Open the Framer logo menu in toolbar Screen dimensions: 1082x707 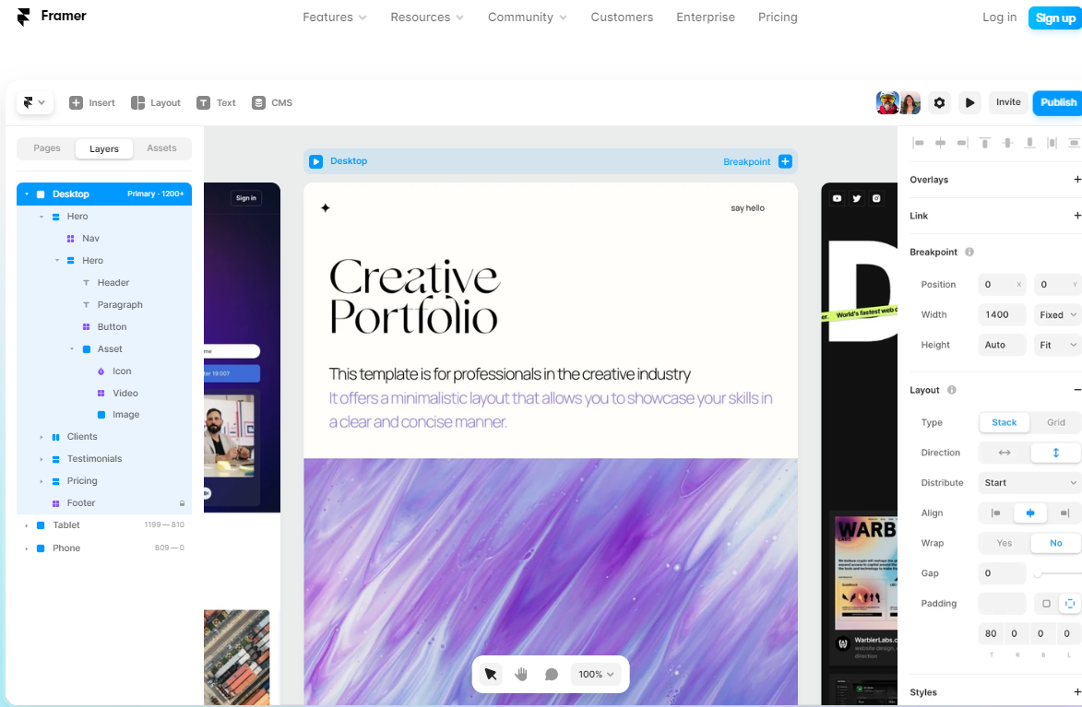(34, 102)
